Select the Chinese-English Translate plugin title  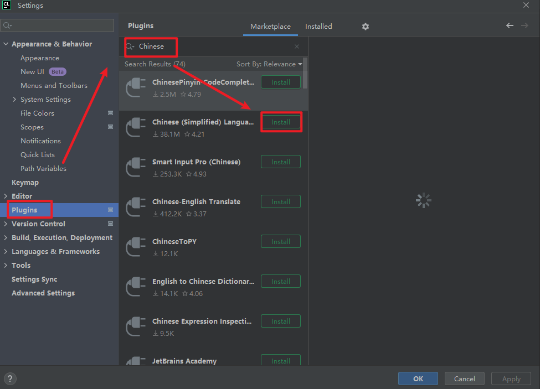point(196,202)
